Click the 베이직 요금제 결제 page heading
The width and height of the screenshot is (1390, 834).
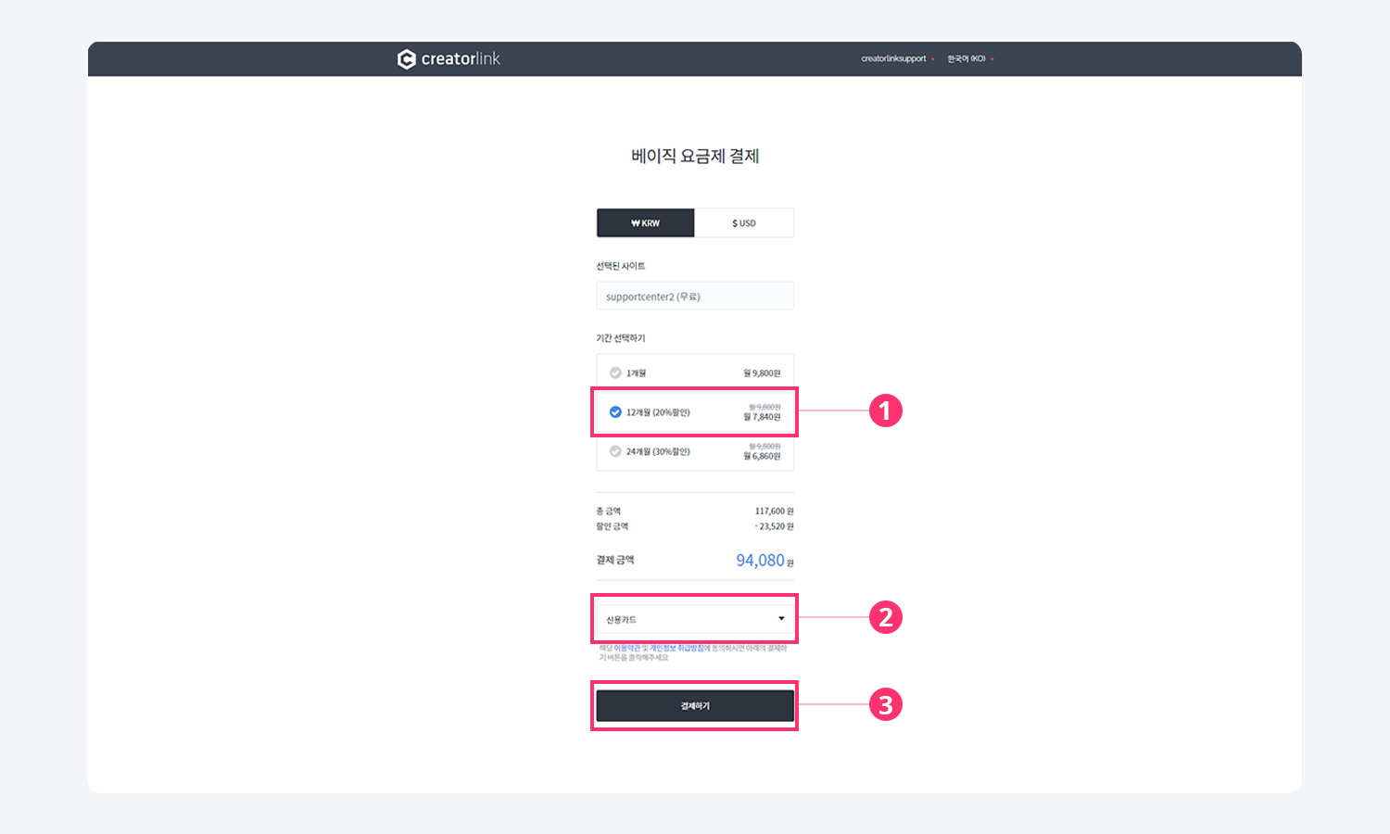click(x=695, y=157)
